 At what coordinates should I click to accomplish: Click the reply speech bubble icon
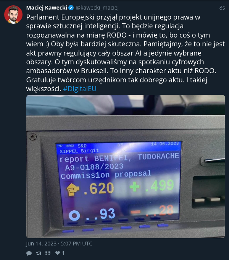tap(29, 253)
